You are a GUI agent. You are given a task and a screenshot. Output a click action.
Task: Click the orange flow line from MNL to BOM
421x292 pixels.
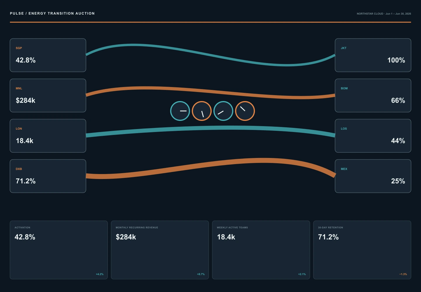pyautogui.click(x=210, y=92)
